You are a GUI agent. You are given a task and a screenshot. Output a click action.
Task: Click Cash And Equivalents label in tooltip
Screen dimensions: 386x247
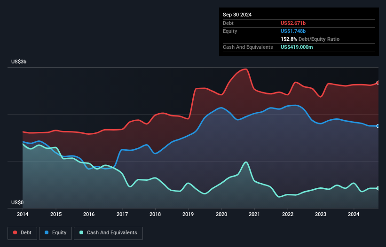click(248, 47)
